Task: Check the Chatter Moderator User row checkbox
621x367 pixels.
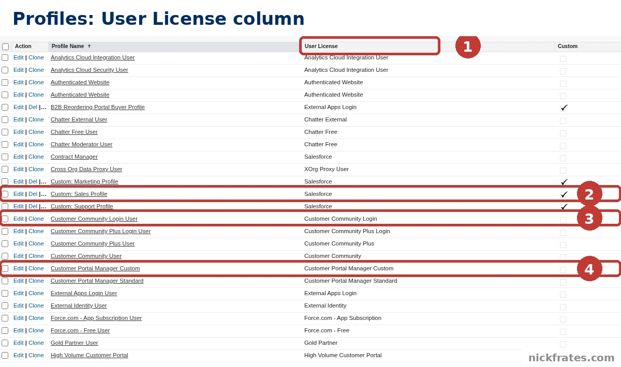Action: [x=5, y=145]
